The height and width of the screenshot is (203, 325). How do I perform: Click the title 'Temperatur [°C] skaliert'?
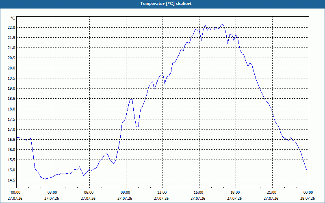166,4
